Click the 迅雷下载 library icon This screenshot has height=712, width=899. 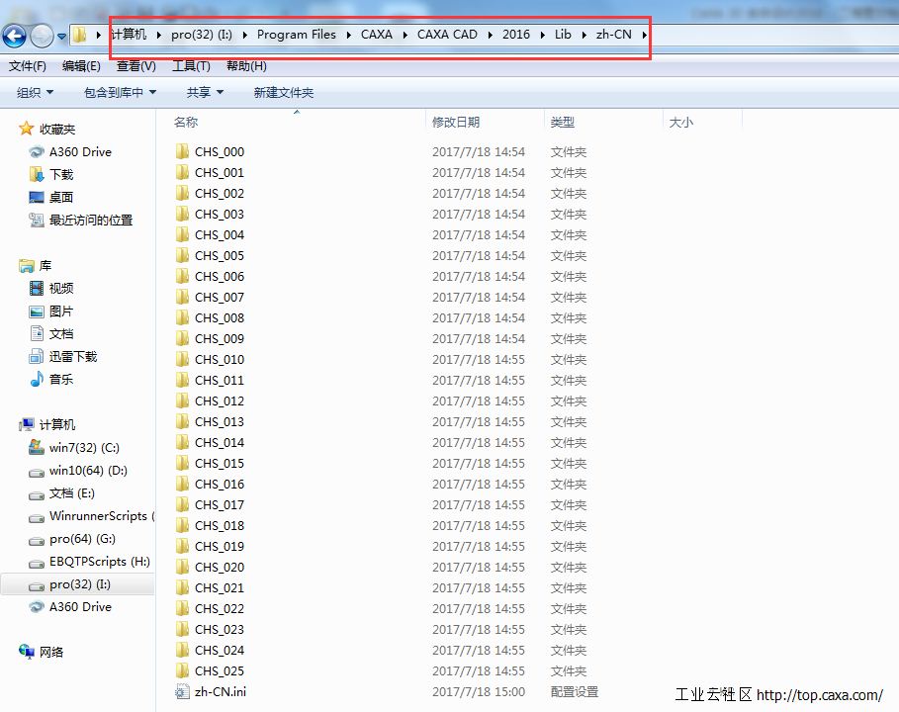pyautogui.click(x=37, y=356)
